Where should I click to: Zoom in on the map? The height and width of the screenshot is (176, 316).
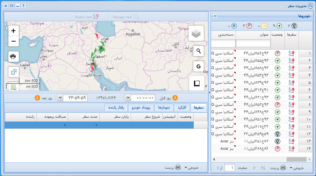[x=13, y=31]
